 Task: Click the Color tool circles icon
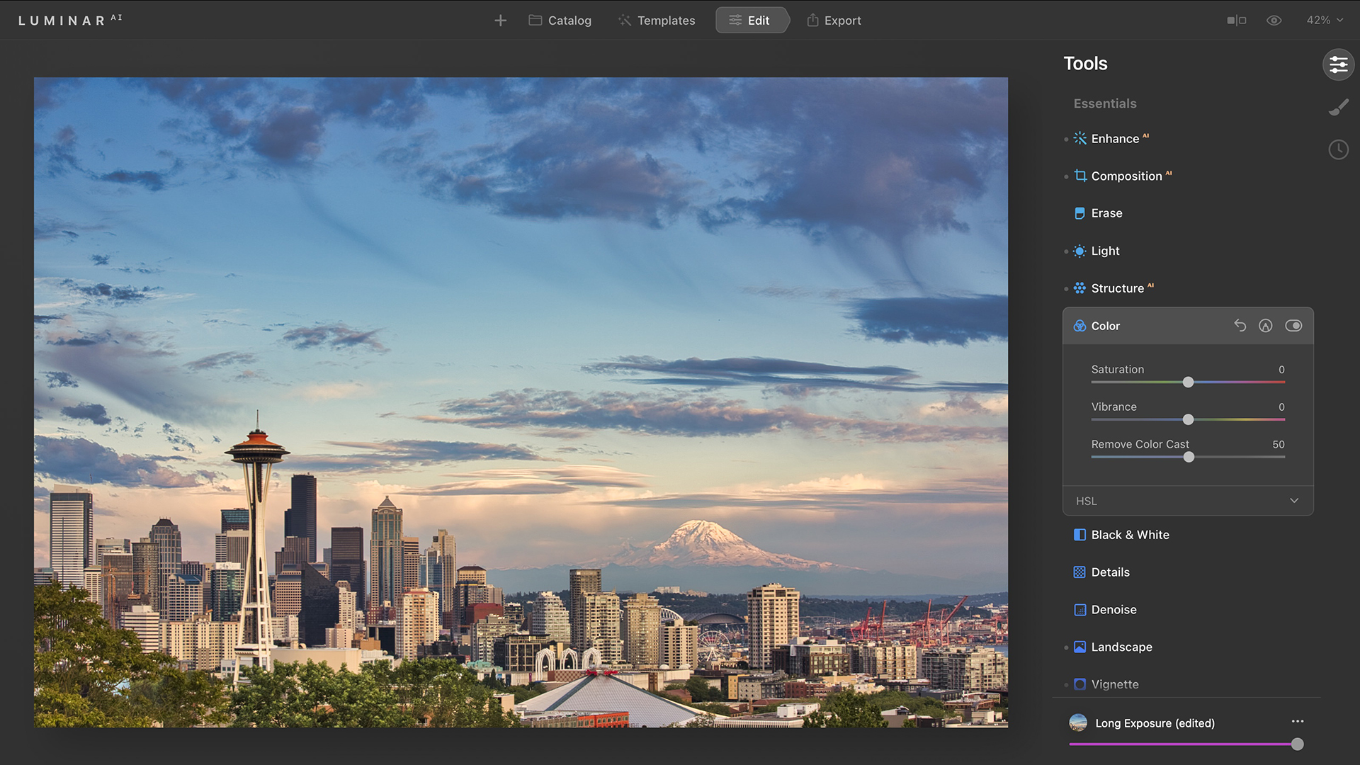click(x=1079, y=326)
